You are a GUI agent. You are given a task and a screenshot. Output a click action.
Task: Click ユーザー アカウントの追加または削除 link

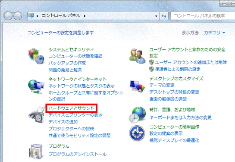[191, 62]
